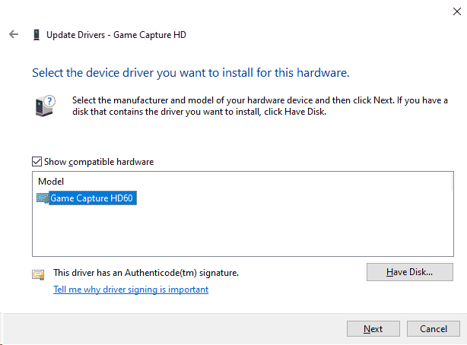The height and width of the screenshot is (345, 467).
Task: Uncheck Show compatible hardware checkbox
Action: click(37, 162)
